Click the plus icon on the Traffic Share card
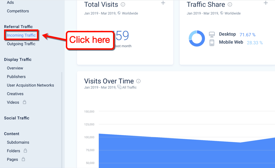 pyautogui.click(x=266, y=3)
